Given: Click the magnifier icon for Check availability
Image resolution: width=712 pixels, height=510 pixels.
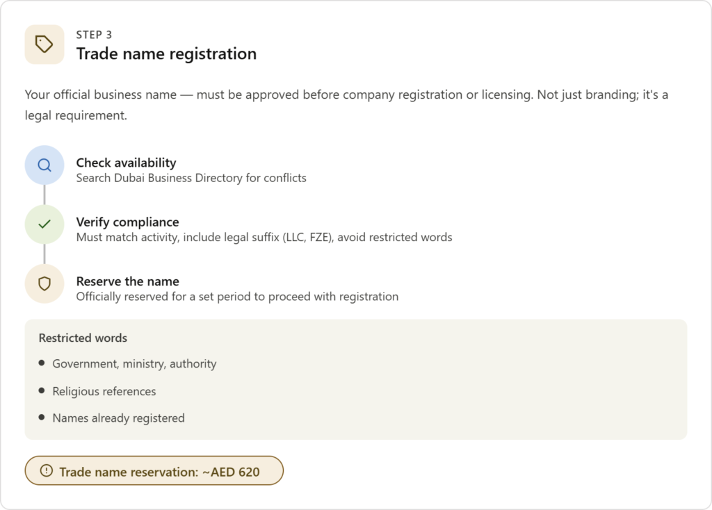Looking at the screenshot, I should (44, 165).
